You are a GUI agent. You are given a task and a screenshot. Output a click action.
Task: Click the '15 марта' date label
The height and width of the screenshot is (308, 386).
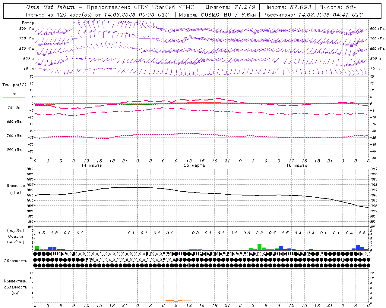(x=194, y=165)
